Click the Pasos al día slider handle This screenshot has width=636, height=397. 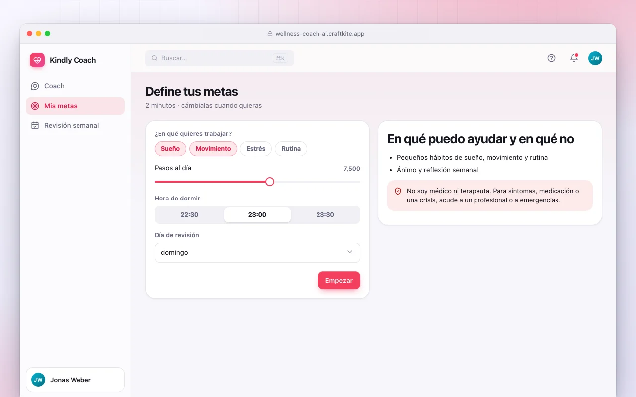click(x=270, y=182)
